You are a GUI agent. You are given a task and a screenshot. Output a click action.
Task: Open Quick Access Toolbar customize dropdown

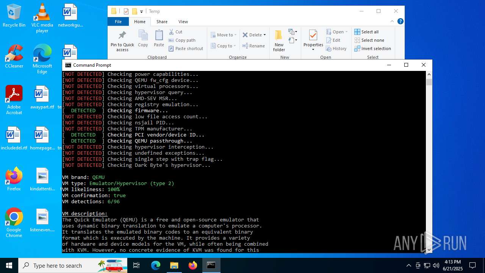[x=141, y=12]
